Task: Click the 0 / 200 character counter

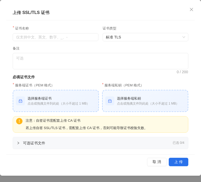Action: 182,72
